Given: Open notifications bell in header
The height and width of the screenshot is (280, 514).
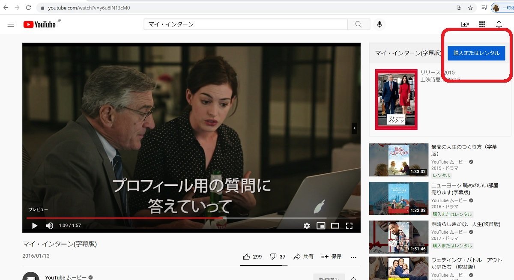Looking at the screenshot, I should click(499, 24).
